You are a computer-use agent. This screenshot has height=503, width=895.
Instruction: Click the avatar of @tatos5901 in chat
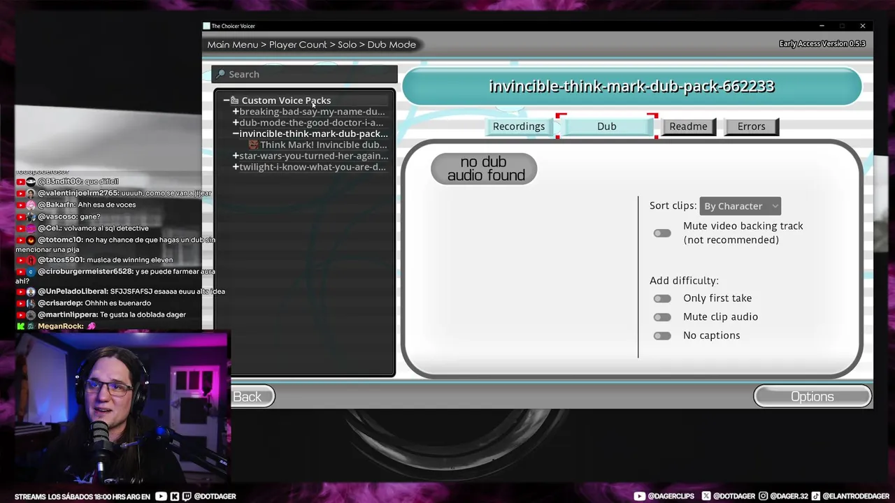31,260
